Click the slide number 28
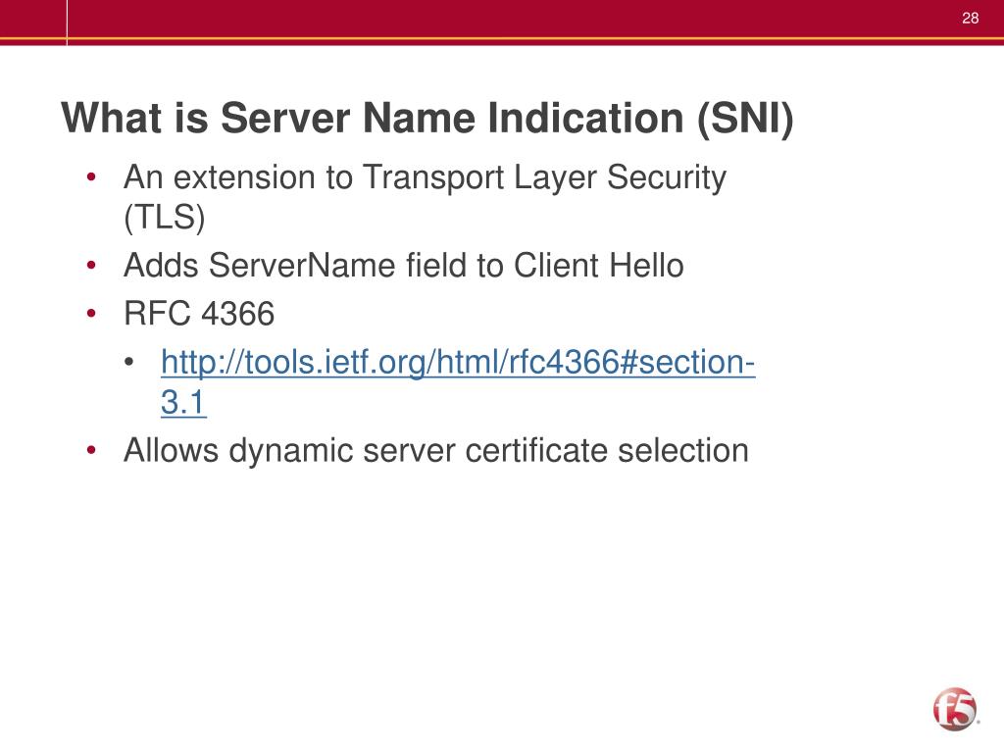 [970, 18]
